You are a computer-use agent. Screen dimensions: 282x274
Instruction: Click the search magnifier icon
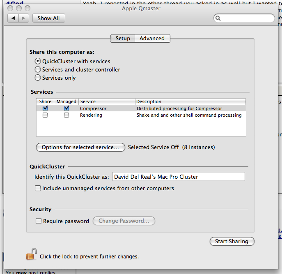[218, 18]
